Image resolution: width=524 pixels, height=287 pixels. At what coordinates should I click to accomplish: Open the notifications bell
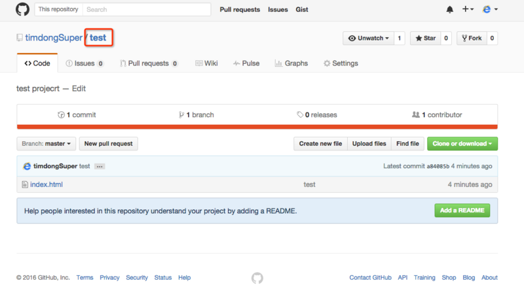point(449,9)
